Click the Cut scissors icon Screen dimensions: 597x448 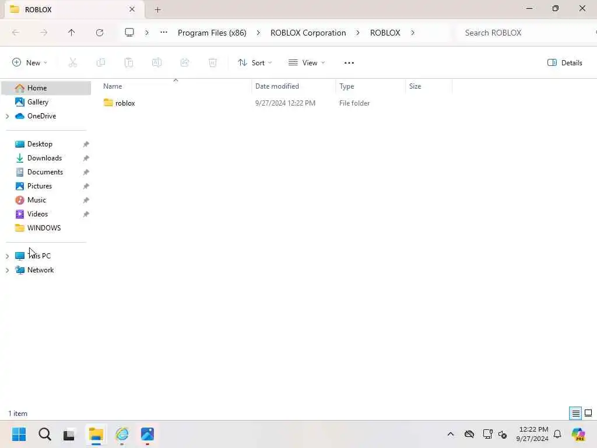click(x=72, y=62)
